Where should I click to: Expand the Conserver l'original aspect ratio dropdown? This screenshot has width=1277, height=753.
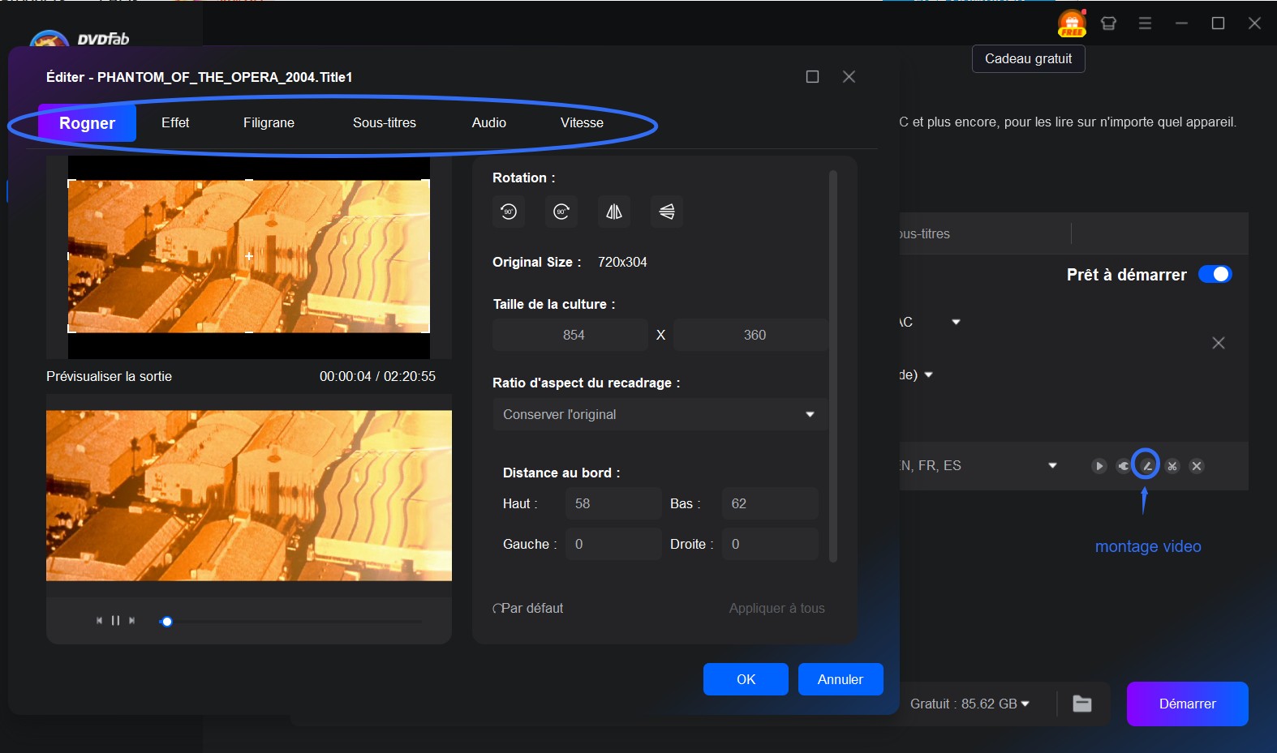(x=660, y=414)
